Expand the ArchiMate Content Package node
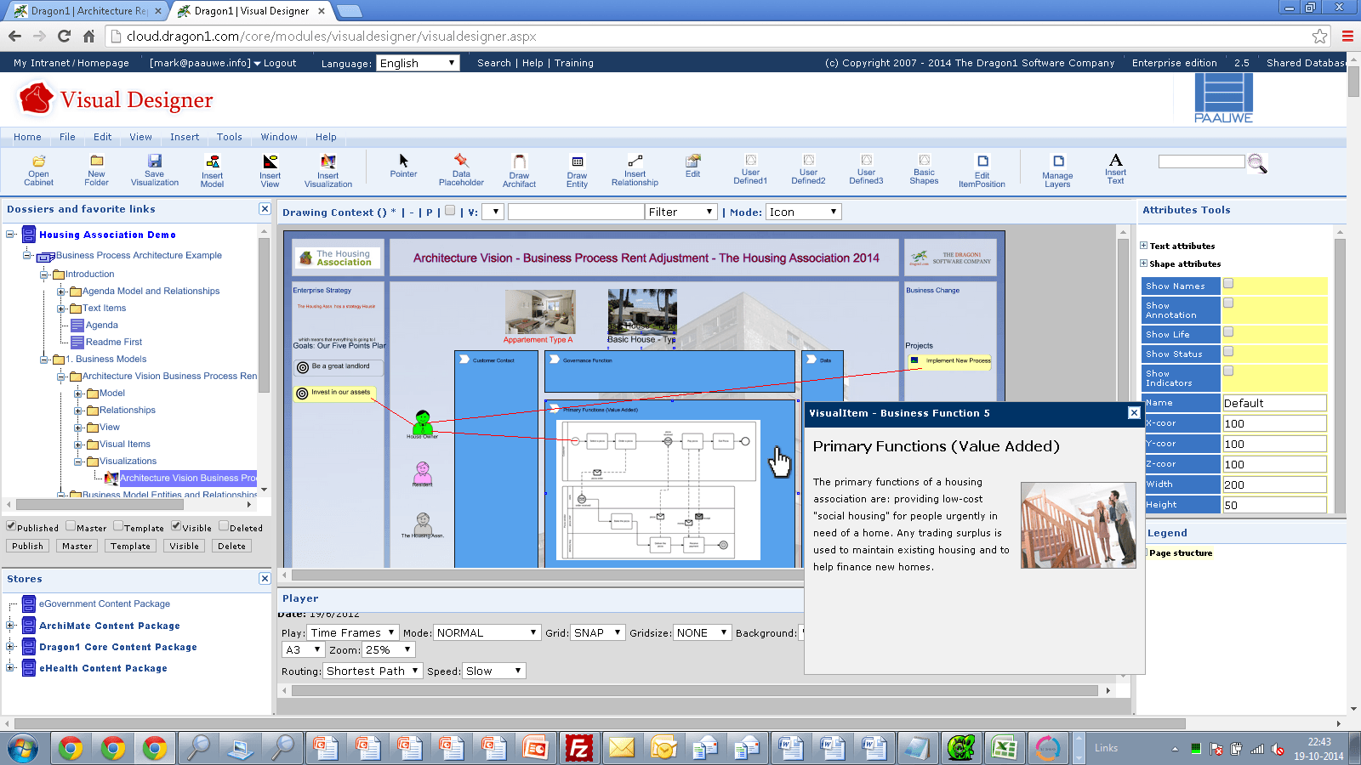The height and width of the screenshot is (765, 1361). (10, 626)
